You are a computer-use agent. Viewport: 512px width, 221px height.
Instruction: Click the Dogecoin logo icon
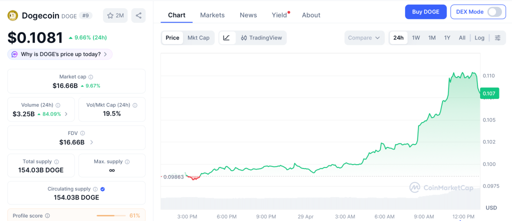tap(12, 15)
